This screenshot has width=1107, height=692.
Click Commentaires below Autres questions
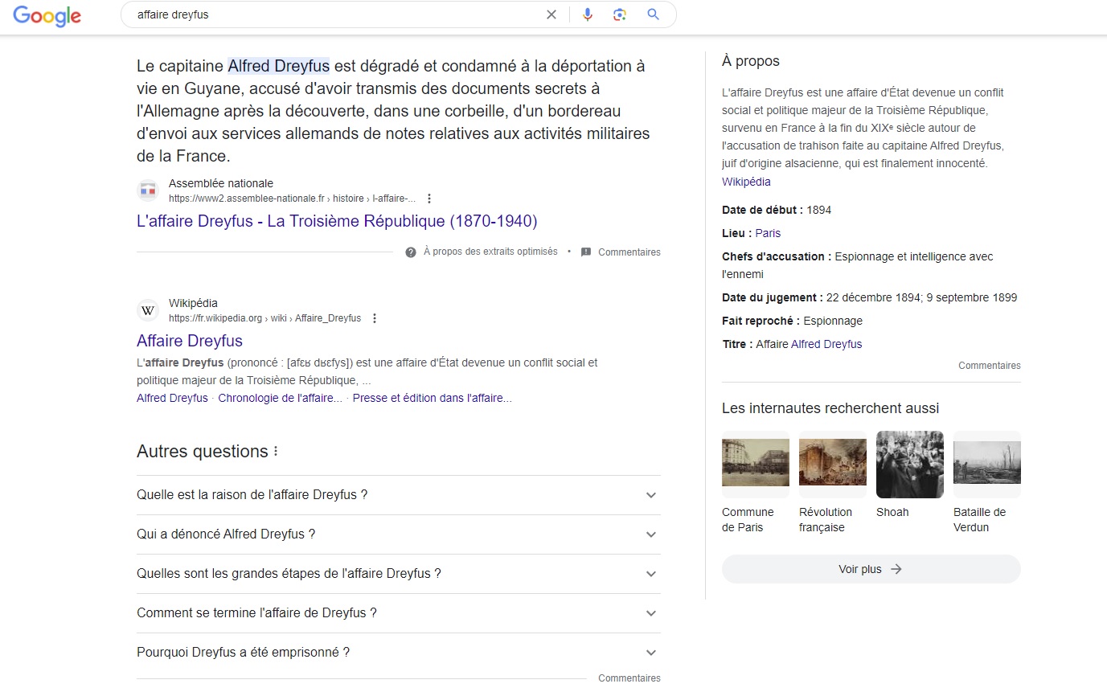click(x=629, y=678)
